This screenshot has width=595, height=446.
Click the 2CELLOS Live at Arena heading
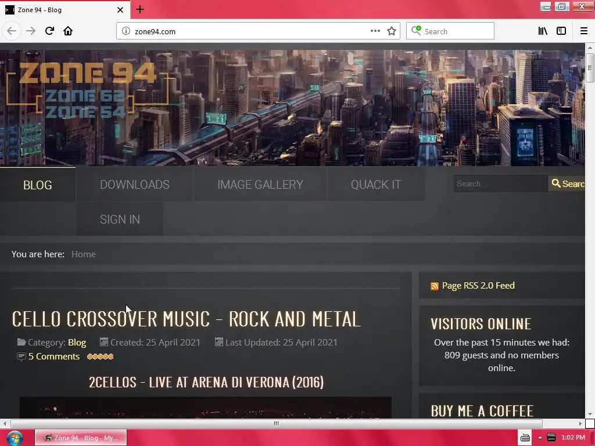[x=206, y=382]
